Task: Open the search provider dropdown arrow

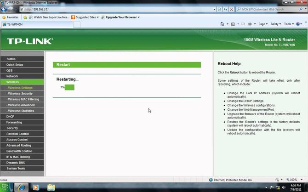Action: [306, 9]
